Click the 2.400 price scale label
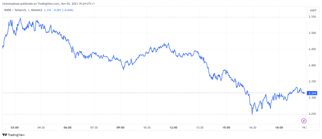The image size is (322, 139). pyautogui.click(x=313, y=65)
